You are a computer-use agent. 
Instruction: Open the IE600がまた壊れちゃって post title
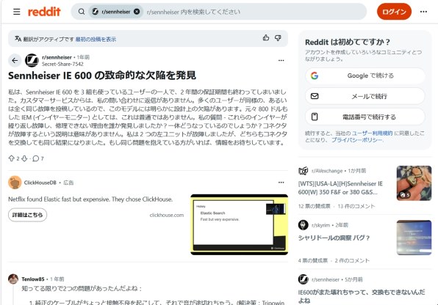coord(362,296)
